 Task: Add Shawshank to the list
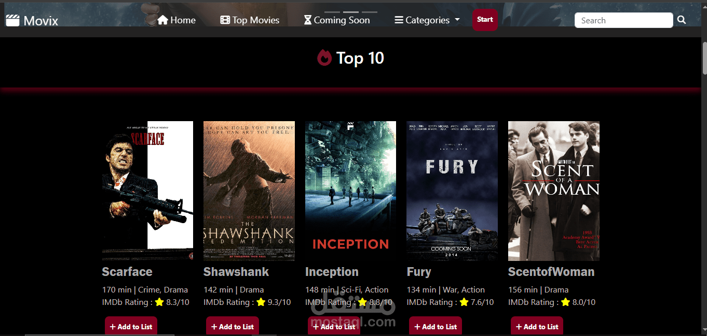233,326
